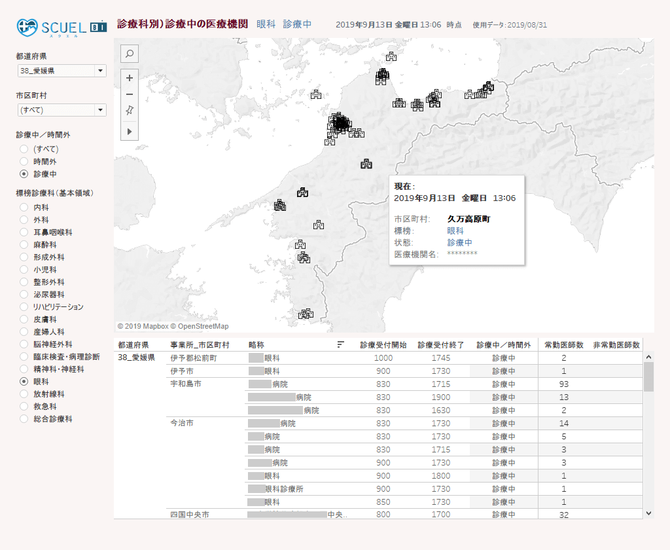
Task: Click the map search magnifier icon
Action: click(130, 54)
